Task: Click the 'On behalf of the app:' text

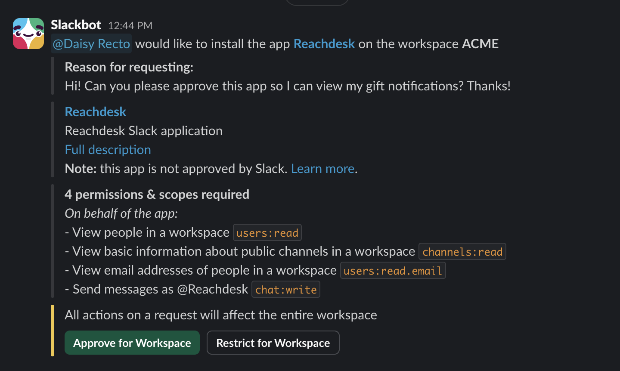Action: (121, 213)
